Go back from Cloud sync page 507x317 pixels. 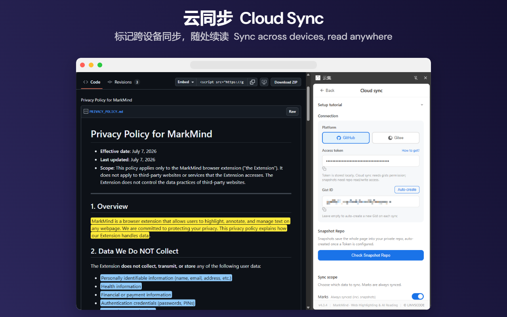click(327, 90)
